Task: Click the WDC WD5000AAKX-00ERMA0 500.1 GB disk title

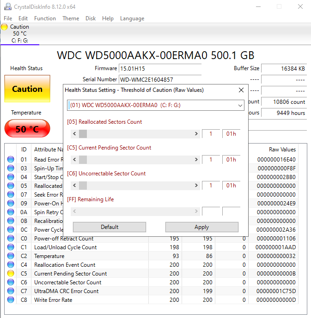Action: point(155,55)
